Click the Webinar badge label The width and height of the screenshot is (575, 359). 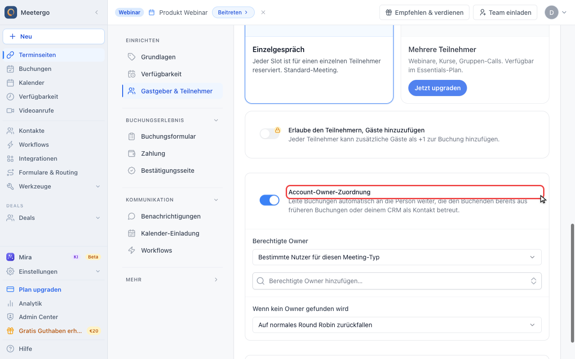click(129, 13)
